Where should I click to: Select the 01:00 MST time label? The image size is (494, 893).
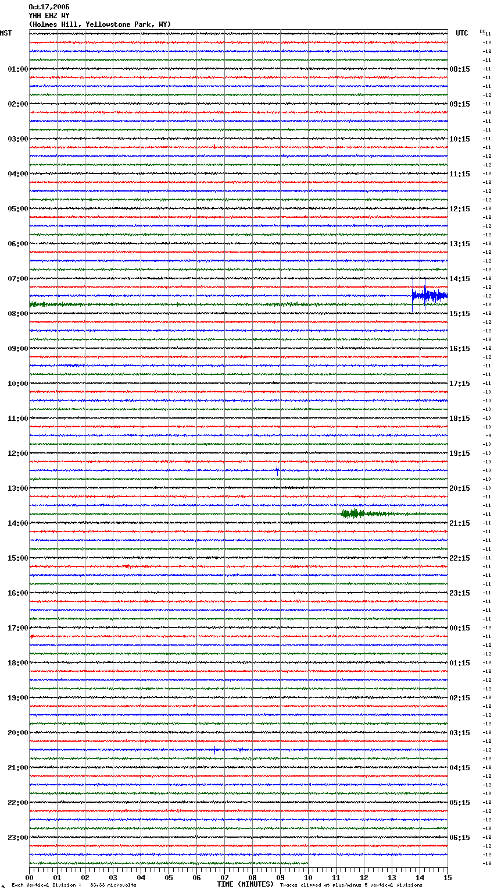point(18,69)
